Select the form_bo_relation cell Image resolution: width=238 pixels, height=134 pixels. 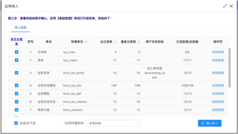(75, 102)
